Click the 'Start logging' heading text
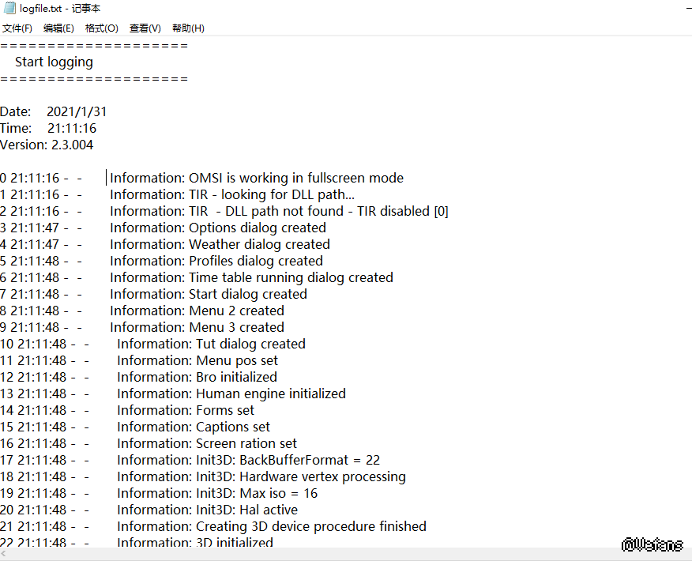This screenshot has width=692, height=561. click(x=54, y=62)
